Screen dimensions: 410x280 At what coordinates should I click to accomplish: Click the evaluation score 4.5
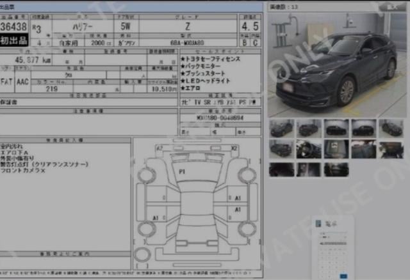coord(250,26)
